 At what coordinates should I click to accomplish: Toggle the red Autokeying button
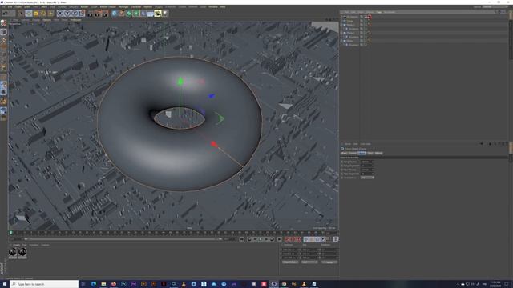click(292, 239)
